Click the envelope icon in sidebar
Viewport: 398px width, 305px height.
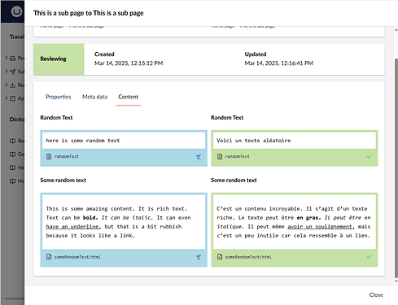(12, 59)
